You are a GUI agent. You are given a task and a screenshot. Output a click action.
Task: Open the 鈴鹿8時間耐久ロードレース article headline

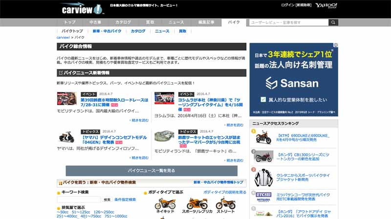tap(114, 102)
